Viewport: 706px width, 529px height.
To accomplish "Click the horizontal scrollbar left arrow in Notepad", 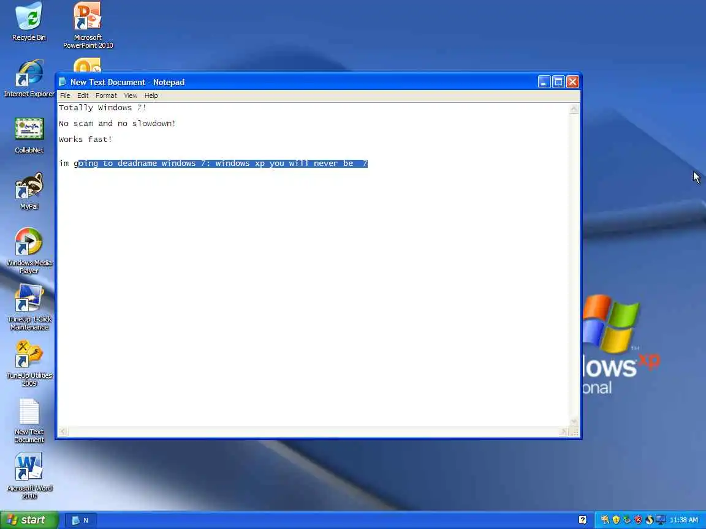I will [x=63, y=432].
